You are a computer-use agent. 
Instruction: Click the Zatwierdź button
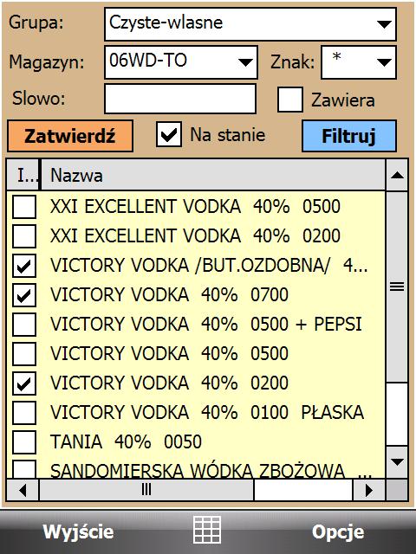[70, 136]
